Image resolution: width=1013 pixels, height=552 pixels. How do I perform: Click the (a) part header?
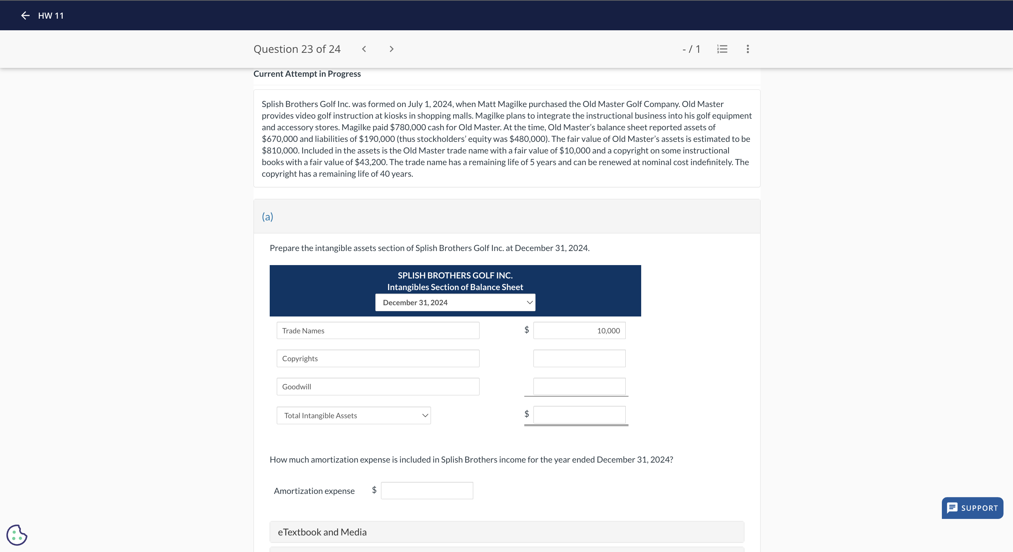tap(267, 217)
